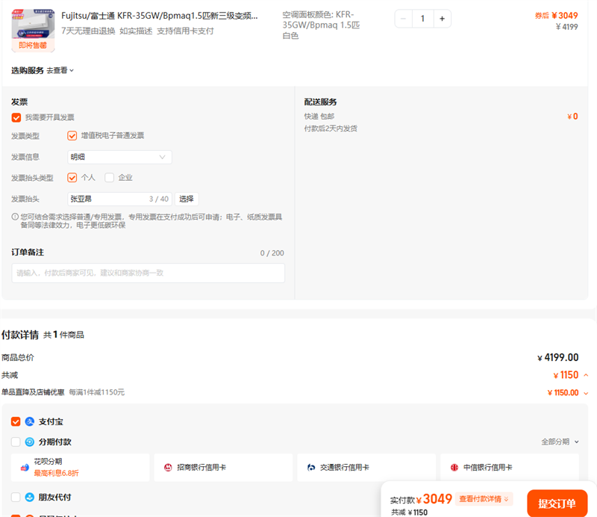Click the 订单备注 remark input field
Screen dimensions: 597x517
point(148,273)
